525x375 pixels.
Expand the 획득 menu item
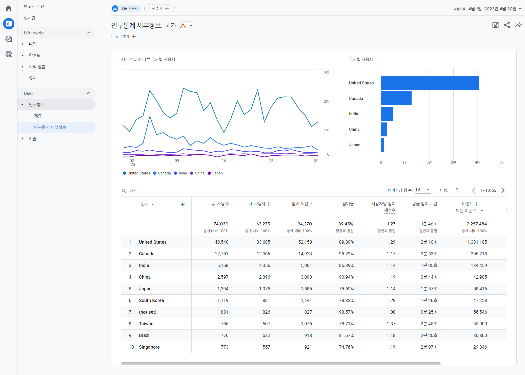pos(33,44)
